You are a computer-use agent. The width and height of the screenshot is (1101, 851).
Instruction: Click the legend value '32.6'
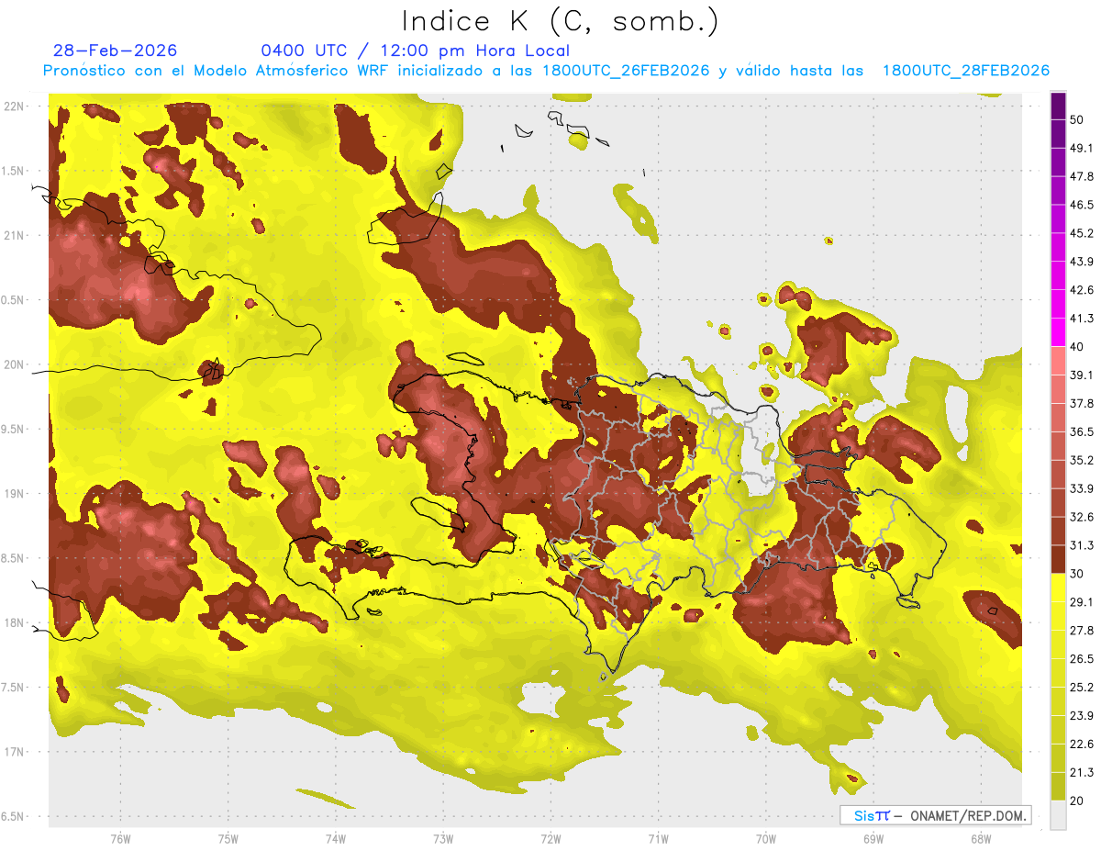point(1082,517)
